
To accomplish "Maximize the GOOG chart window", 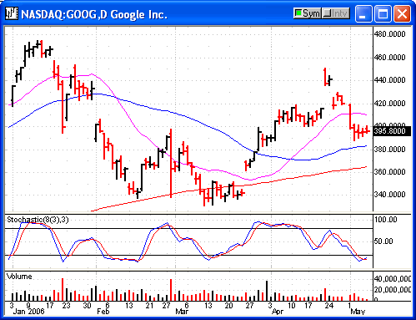I will (383, 13).
